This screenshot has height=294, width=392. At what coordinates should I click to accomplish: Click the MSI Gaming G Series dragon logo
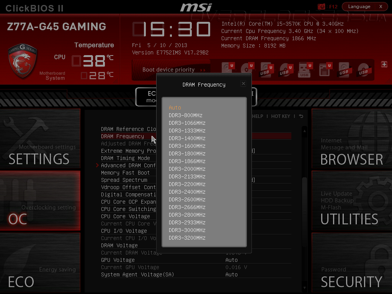pos(23,60)
